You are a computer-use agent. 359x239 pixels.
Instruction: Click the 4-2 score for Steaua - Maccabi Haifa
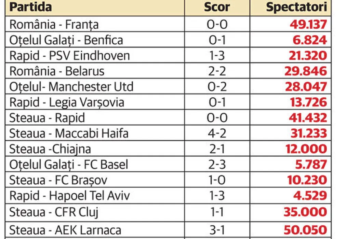coord(218,133)
